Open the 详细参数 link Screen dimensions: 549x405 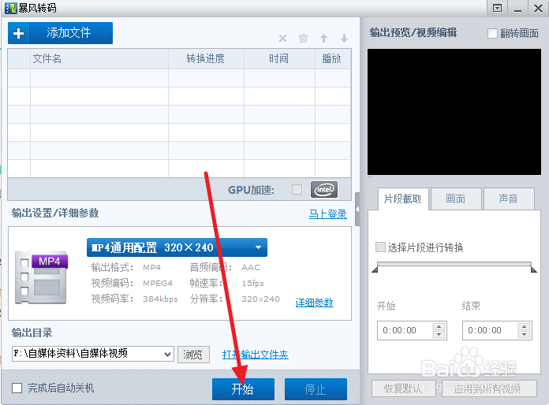point(315,303)
